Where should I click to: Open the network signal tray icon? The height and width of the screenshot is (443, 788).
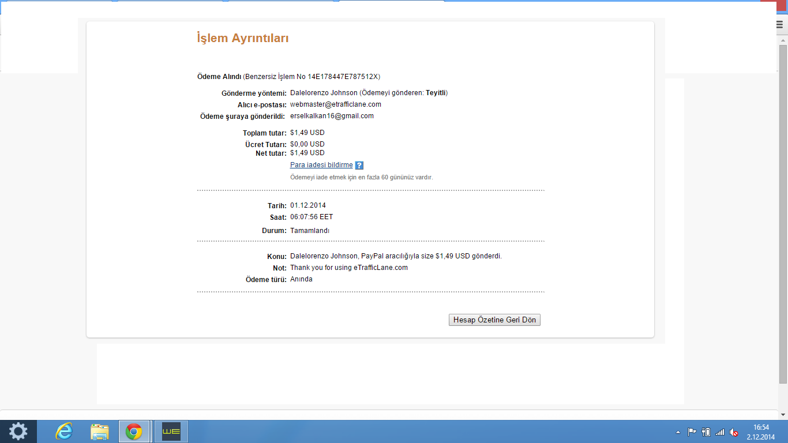720,432
